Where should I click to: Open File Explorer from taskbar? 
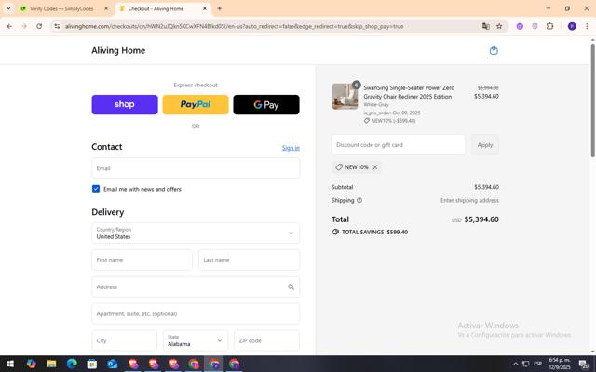click(x=51, y=364)
